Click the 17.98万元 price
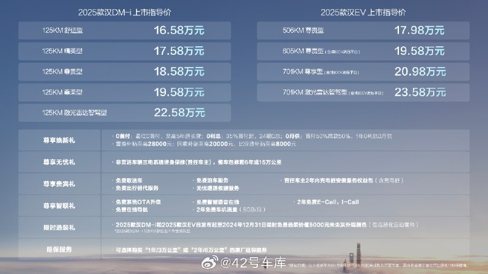Screen dimensions: 488x274 (419, 30)
